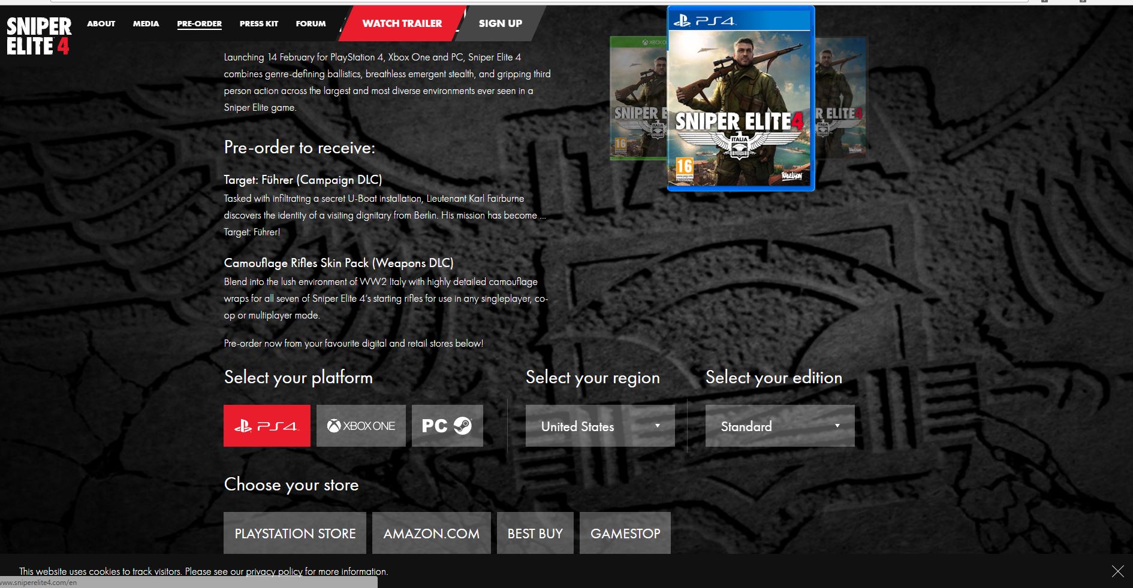Click the Sign Up button
1133x588 pixels.
pos(500,23)
